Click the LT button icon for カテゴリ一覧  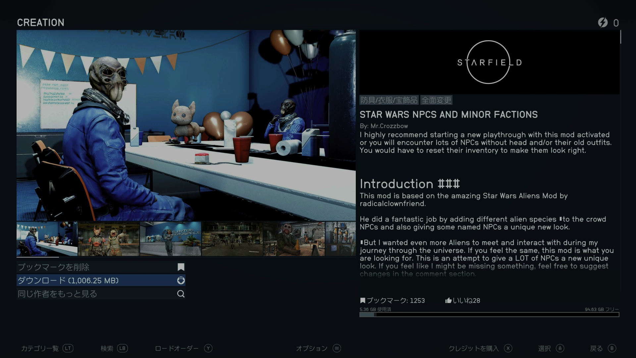tap(68, 348)
